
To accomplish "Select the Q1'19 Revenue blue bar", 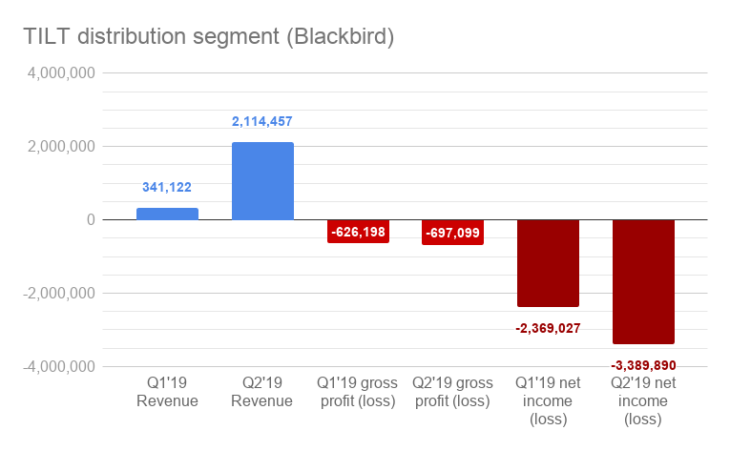I will (167, 214).
